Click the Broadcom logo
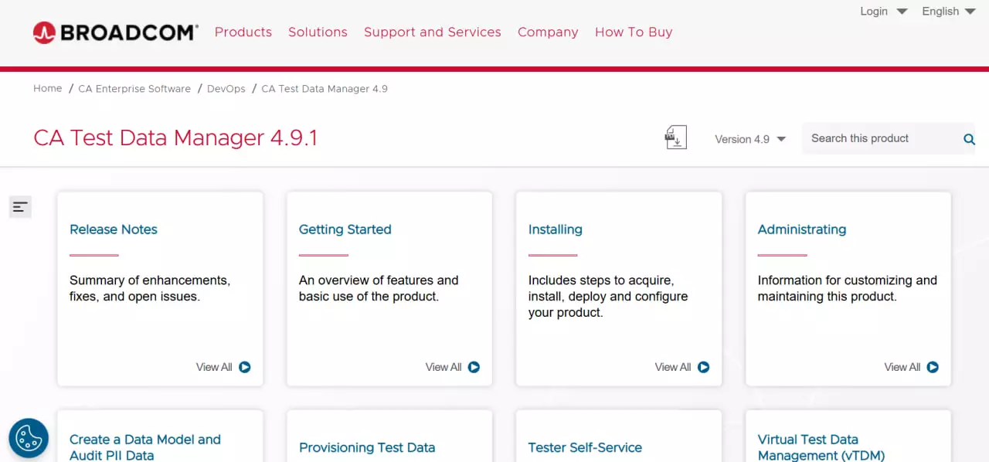989x462 pixels. pyautogui.click(x=114, y=32)
